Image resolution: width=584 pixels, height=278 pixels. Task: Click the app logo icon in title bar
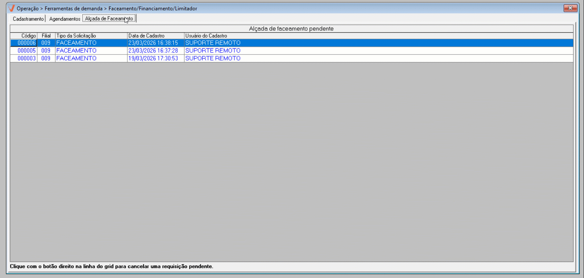click(x=11, y=8)
